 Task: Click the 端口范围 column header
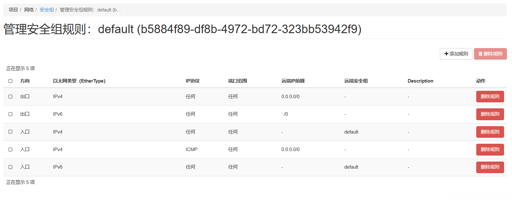(238, 81)
